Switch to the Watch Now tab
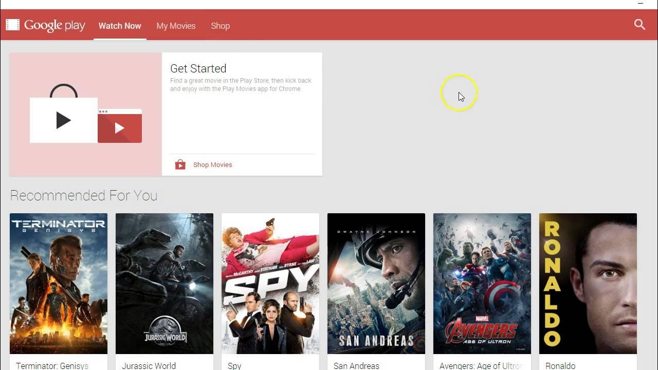This screenshot has height=370, width=658. (x=120, y=26)
